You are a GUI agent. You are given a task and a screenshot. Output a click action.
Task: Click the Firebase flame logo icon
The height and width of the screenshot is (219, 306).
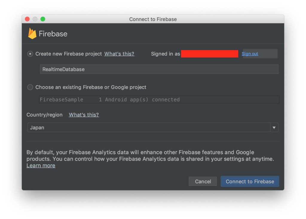(x=32, y=33)
